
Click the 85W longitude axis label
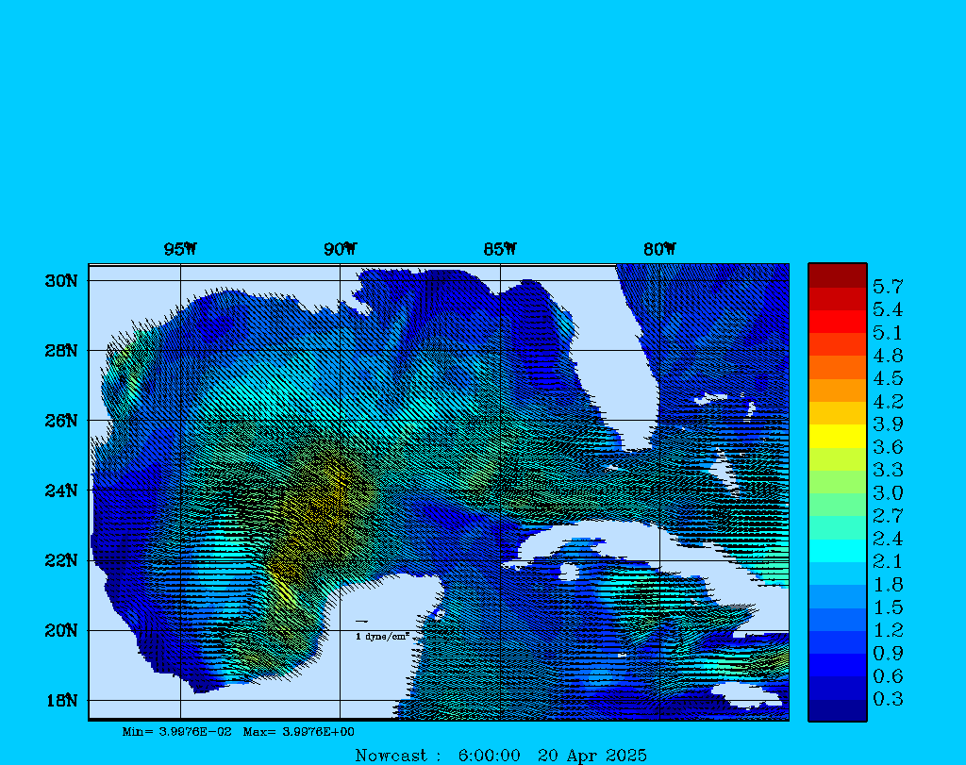point(500,249)
